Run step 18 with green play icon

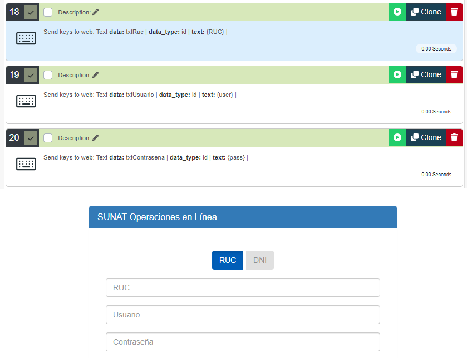pos(397,12)
